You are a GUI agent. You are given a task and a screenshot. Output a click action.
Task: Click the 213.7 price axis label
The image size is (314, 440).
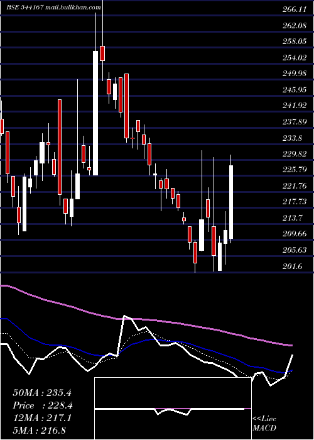tap(292, 217)
